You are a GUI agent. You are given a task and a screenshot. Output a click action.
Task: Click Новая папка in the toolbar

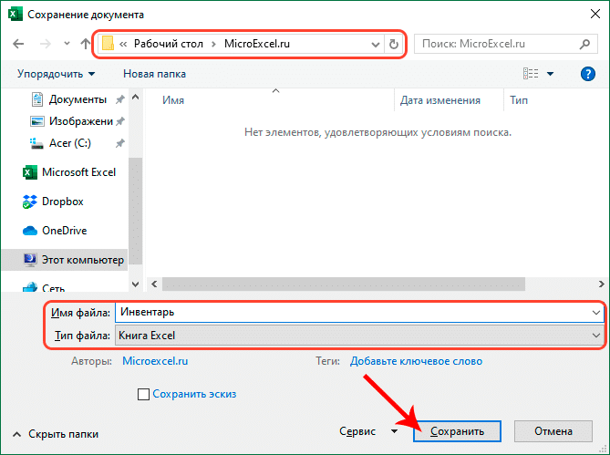pyautogui.click(x=155, y=73)
